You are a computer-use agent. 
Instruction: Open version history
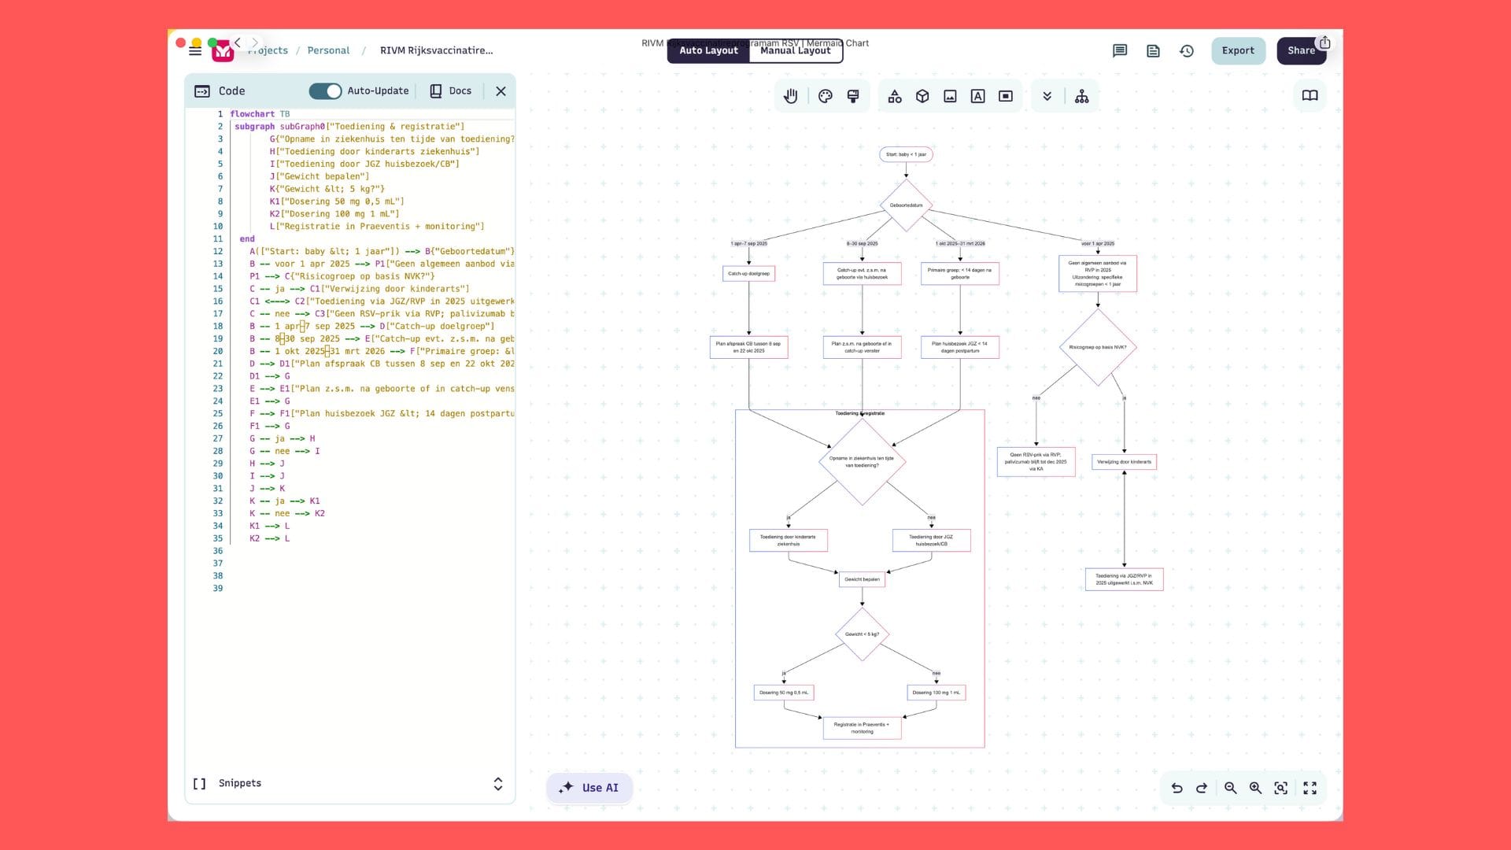tap(1188, 50)
